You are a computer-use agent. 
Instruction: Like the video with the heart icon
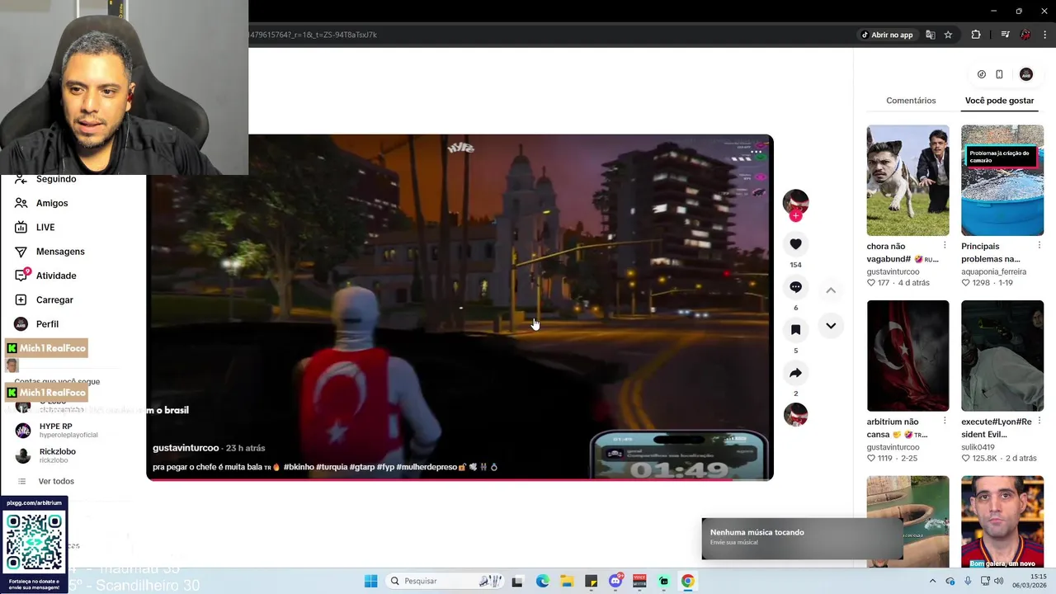click(x=795, y=244)
